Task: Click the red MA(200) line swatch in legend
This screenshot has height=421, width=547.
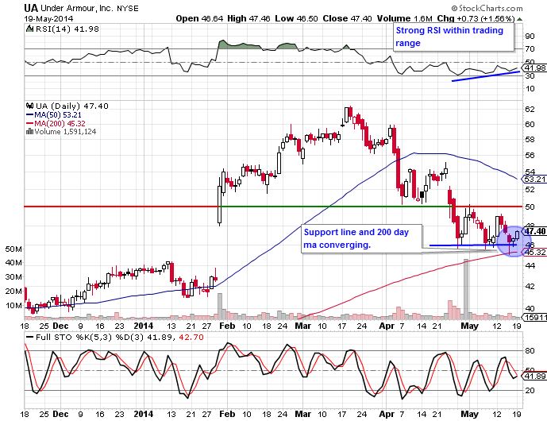Action: click(x=29, y=124)
